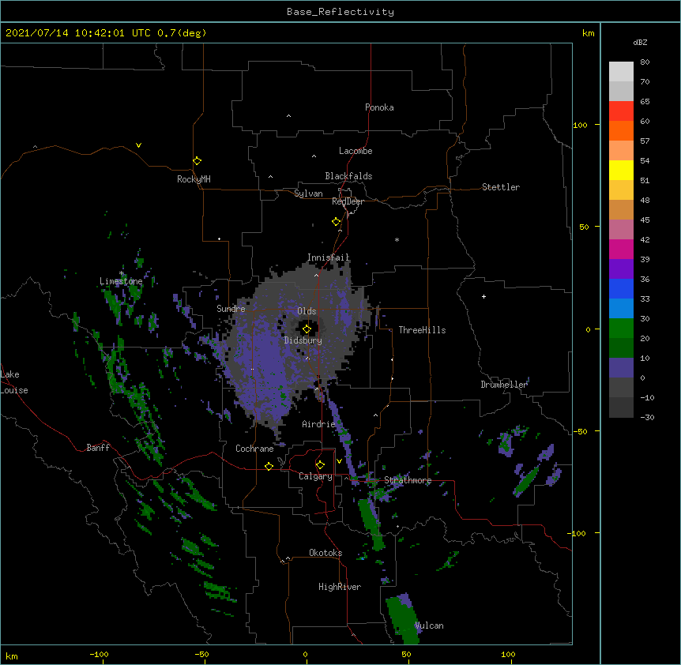Select the purple 39 dBZ color swatch
Screen dimensions: 681x665
(621, 269)
